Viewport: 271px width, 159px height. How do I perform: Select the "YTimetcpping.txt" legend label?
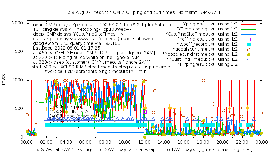click(207, 29)
